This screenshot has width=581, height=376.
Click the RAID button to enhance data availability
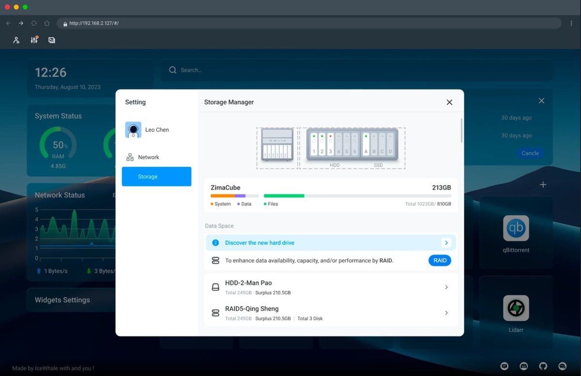point(440,260)
